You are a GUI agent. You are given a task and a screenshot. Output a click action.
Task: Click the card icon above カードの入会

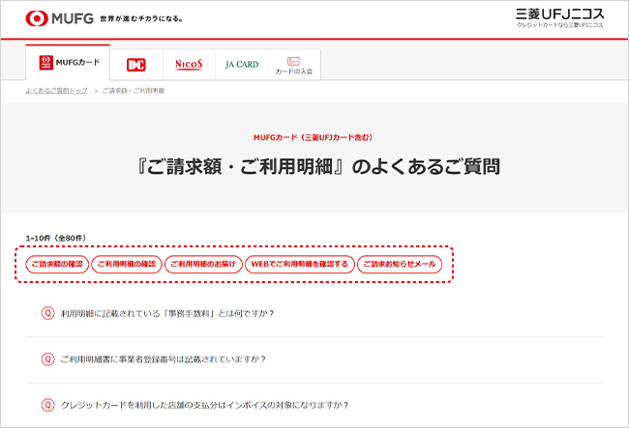pos(293,59)
